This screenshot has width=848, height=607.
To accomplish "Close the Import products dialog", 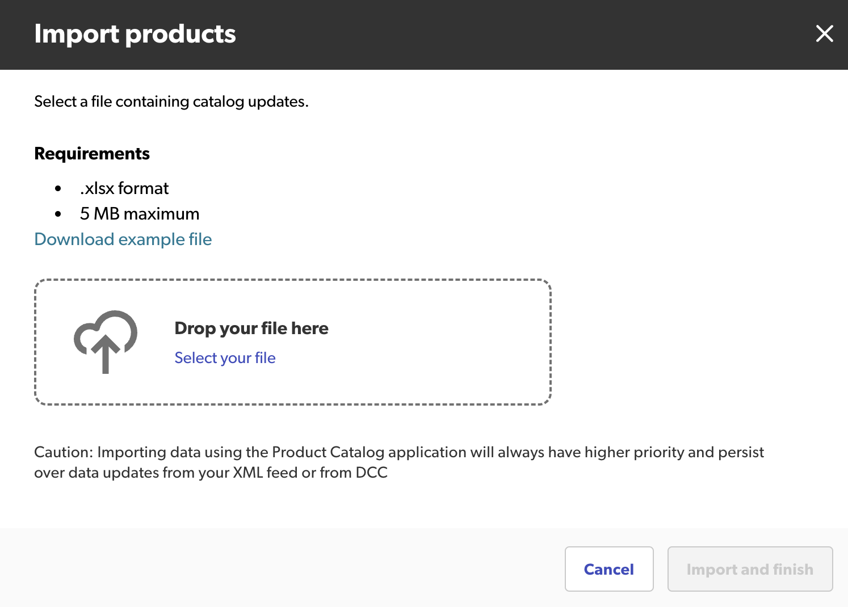I will click(824, 33).
